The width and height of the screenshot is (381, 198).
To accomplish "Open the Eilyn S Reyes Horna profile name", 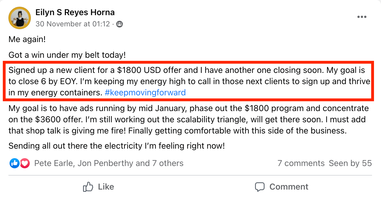I will pyautogui.click(x=75, y=12).
